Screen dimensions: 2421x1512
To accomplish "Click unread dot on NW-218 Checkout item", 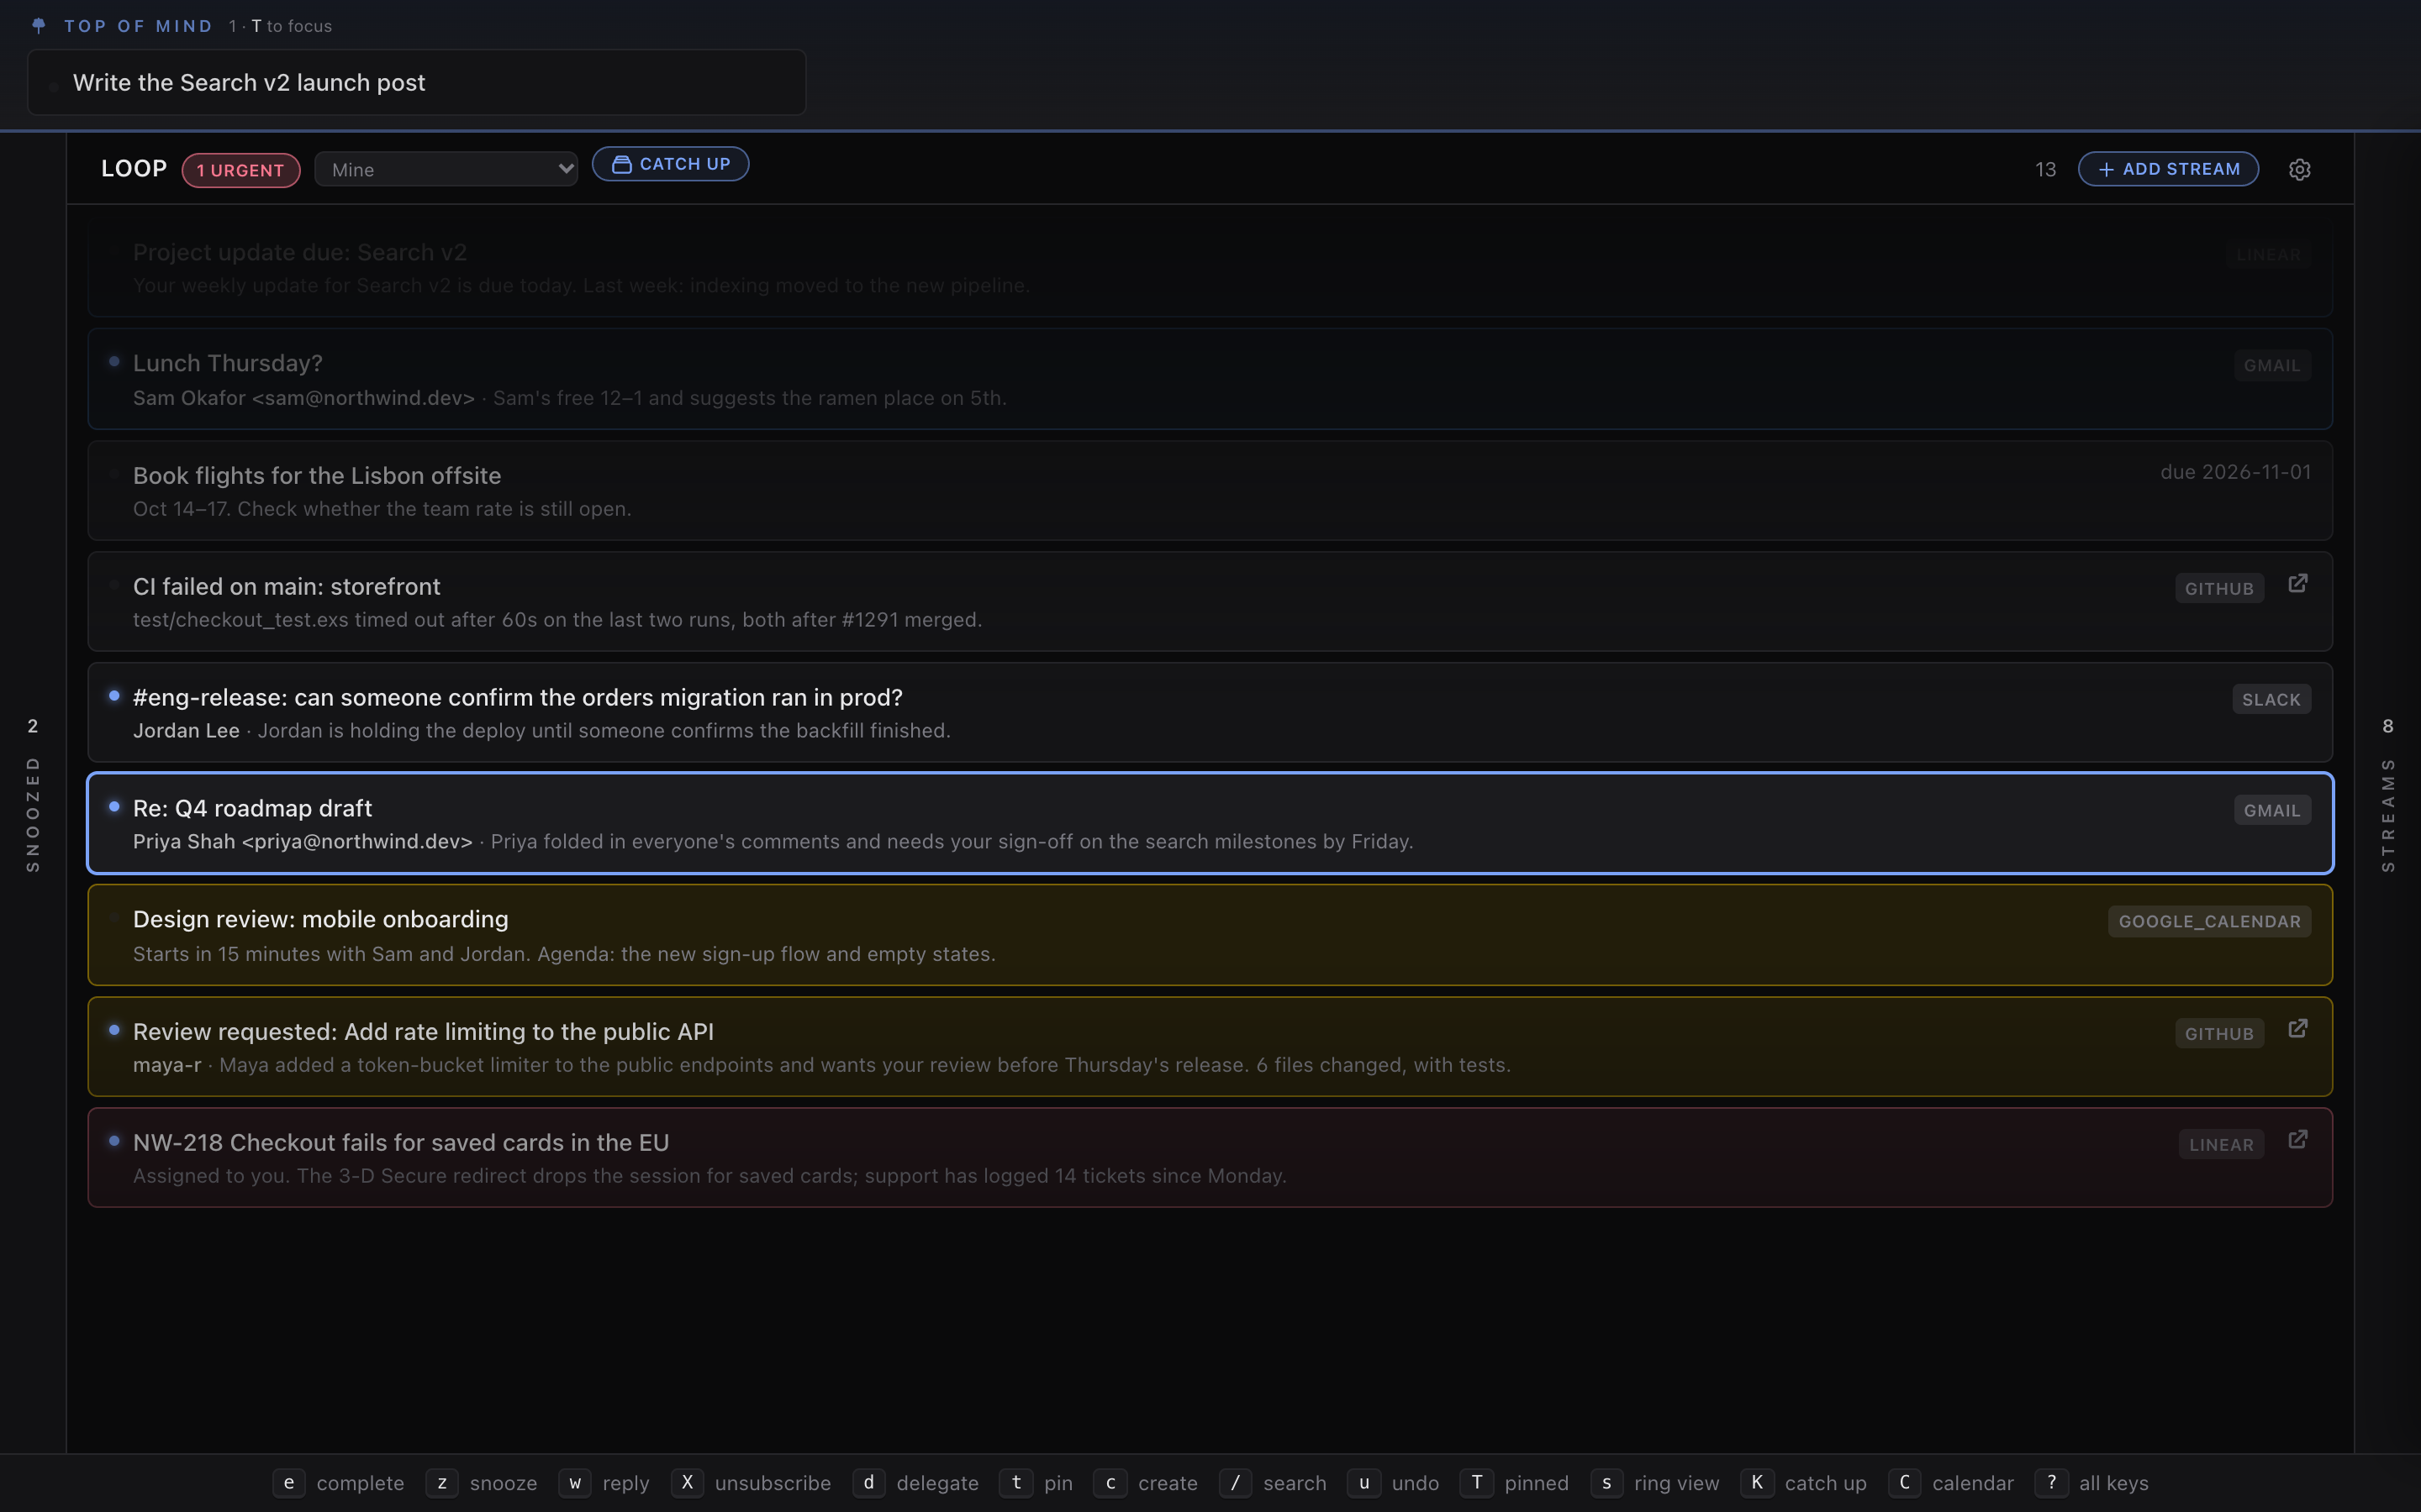I will click(x=114, y=1140).
